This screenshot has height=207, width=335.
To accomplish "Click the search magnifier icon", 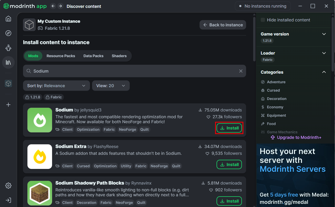I will click(x=29, y=71).
